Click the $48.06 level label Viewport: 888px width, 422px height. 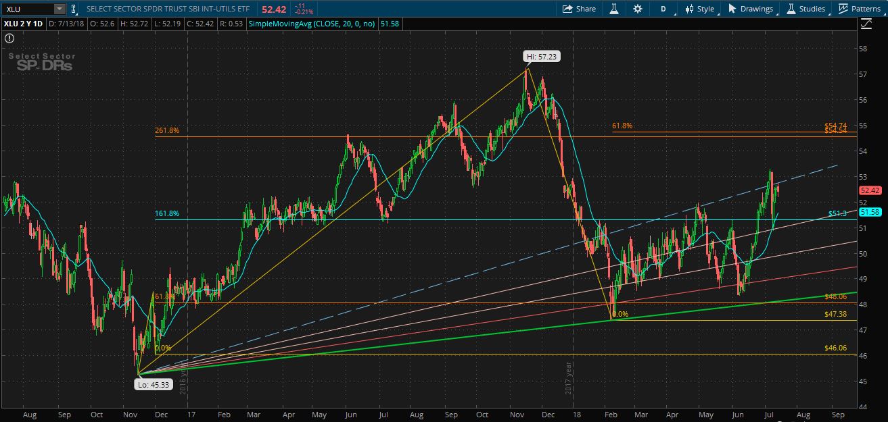point(836,296)
